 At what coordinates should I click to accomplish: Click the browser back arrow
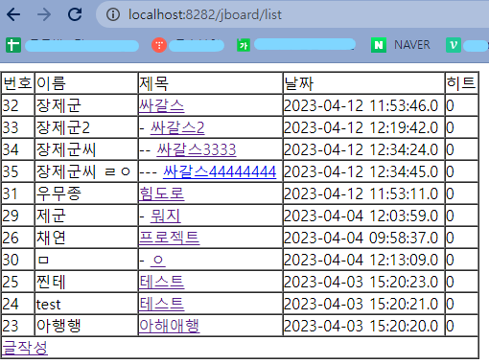coord(13,14)
